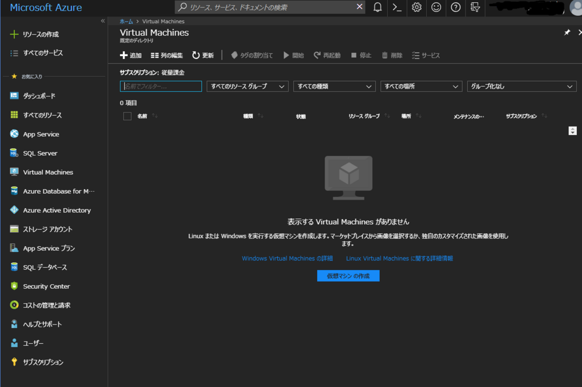Open the すべてのリソース グループ dropdown
This screenshot has width=582, height=387.
[247, 86]
